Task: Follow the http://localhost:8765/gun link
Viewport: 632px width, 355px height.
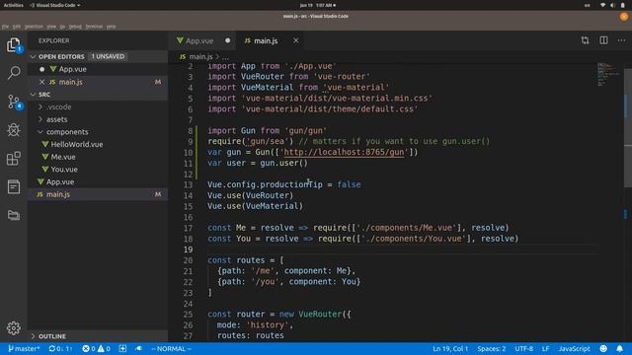Action: 344,152
